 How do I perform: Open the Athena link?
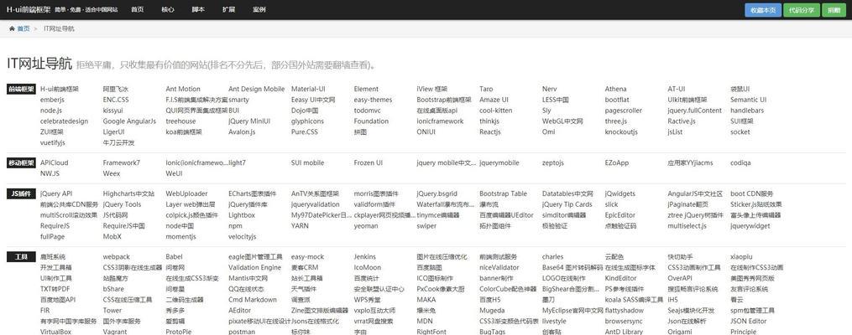tap(615, 89)
